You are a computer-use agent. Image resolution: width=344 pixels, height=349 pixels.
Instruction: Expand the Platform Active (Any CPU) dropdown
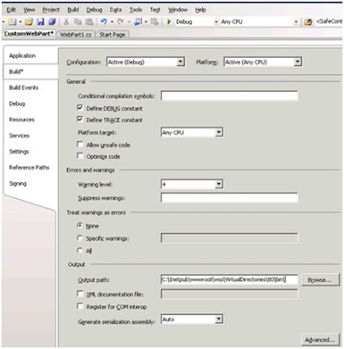coord(298,62)
